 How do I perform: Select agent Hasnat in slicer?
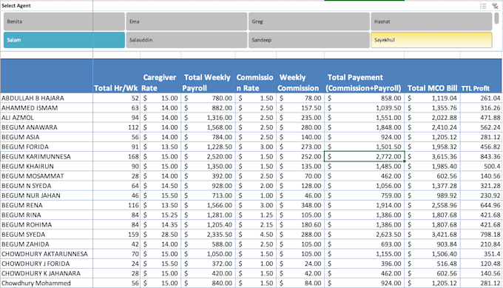click(431, 21)
